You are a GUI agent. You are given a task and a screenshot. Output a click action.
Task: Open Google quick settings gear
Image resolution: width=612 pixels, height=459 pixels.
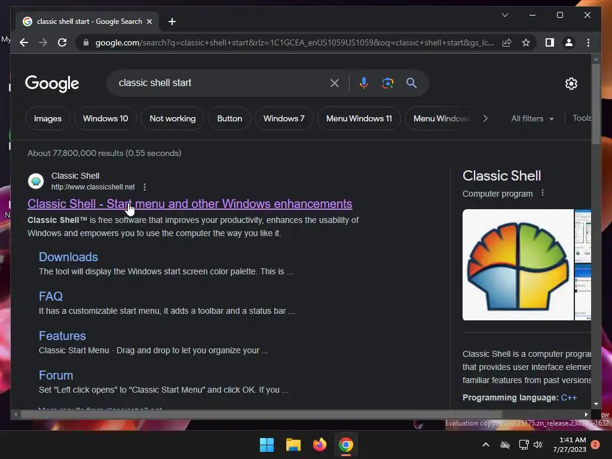(571, 83)
